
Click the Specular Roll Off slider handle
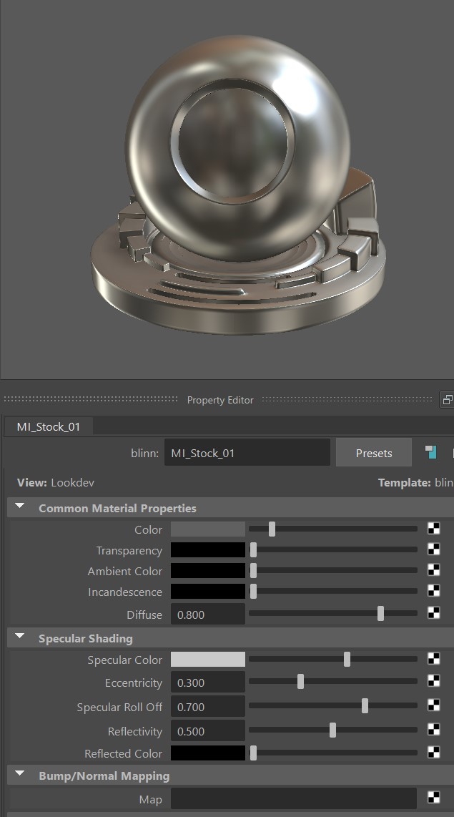click(365, 706)
